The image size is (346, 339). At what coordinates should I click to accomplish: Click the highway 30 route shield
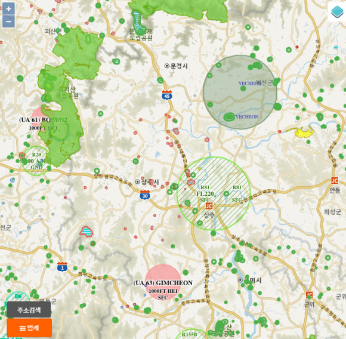click(x=145, y=195)
